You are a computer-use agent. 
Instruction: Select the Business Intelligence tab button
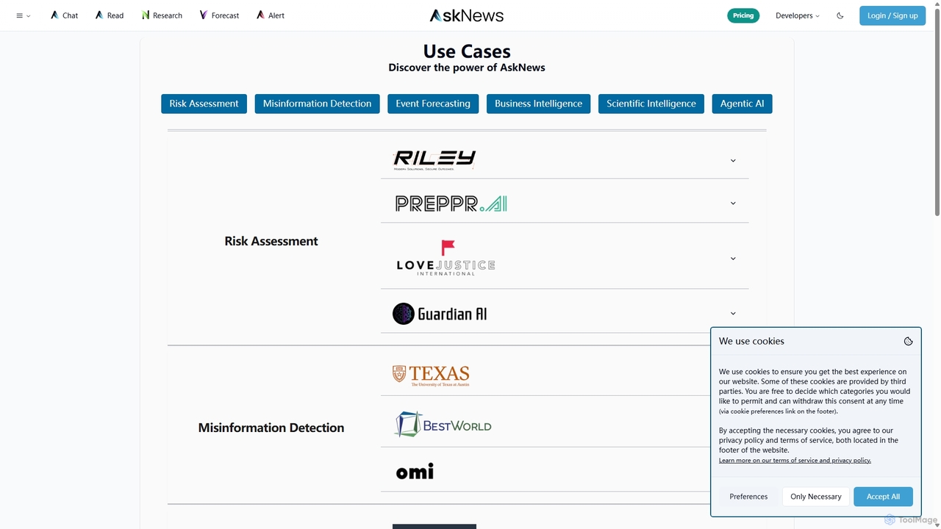[538, 104]
